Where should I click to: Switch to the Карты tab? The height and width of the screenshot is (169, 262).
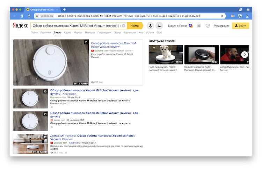67,33
